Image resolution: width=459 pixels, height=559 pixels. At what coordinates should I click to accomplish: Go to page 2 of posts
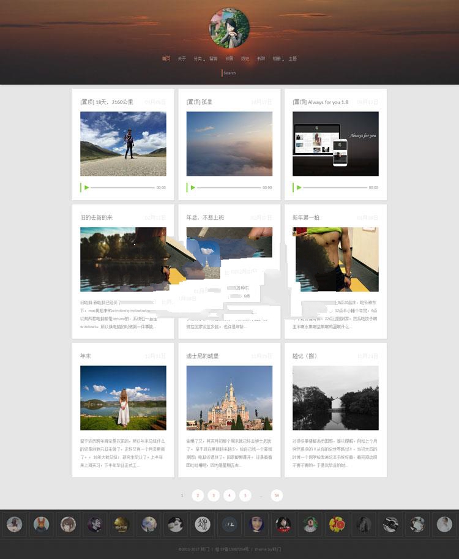click(x=198, y=495)
